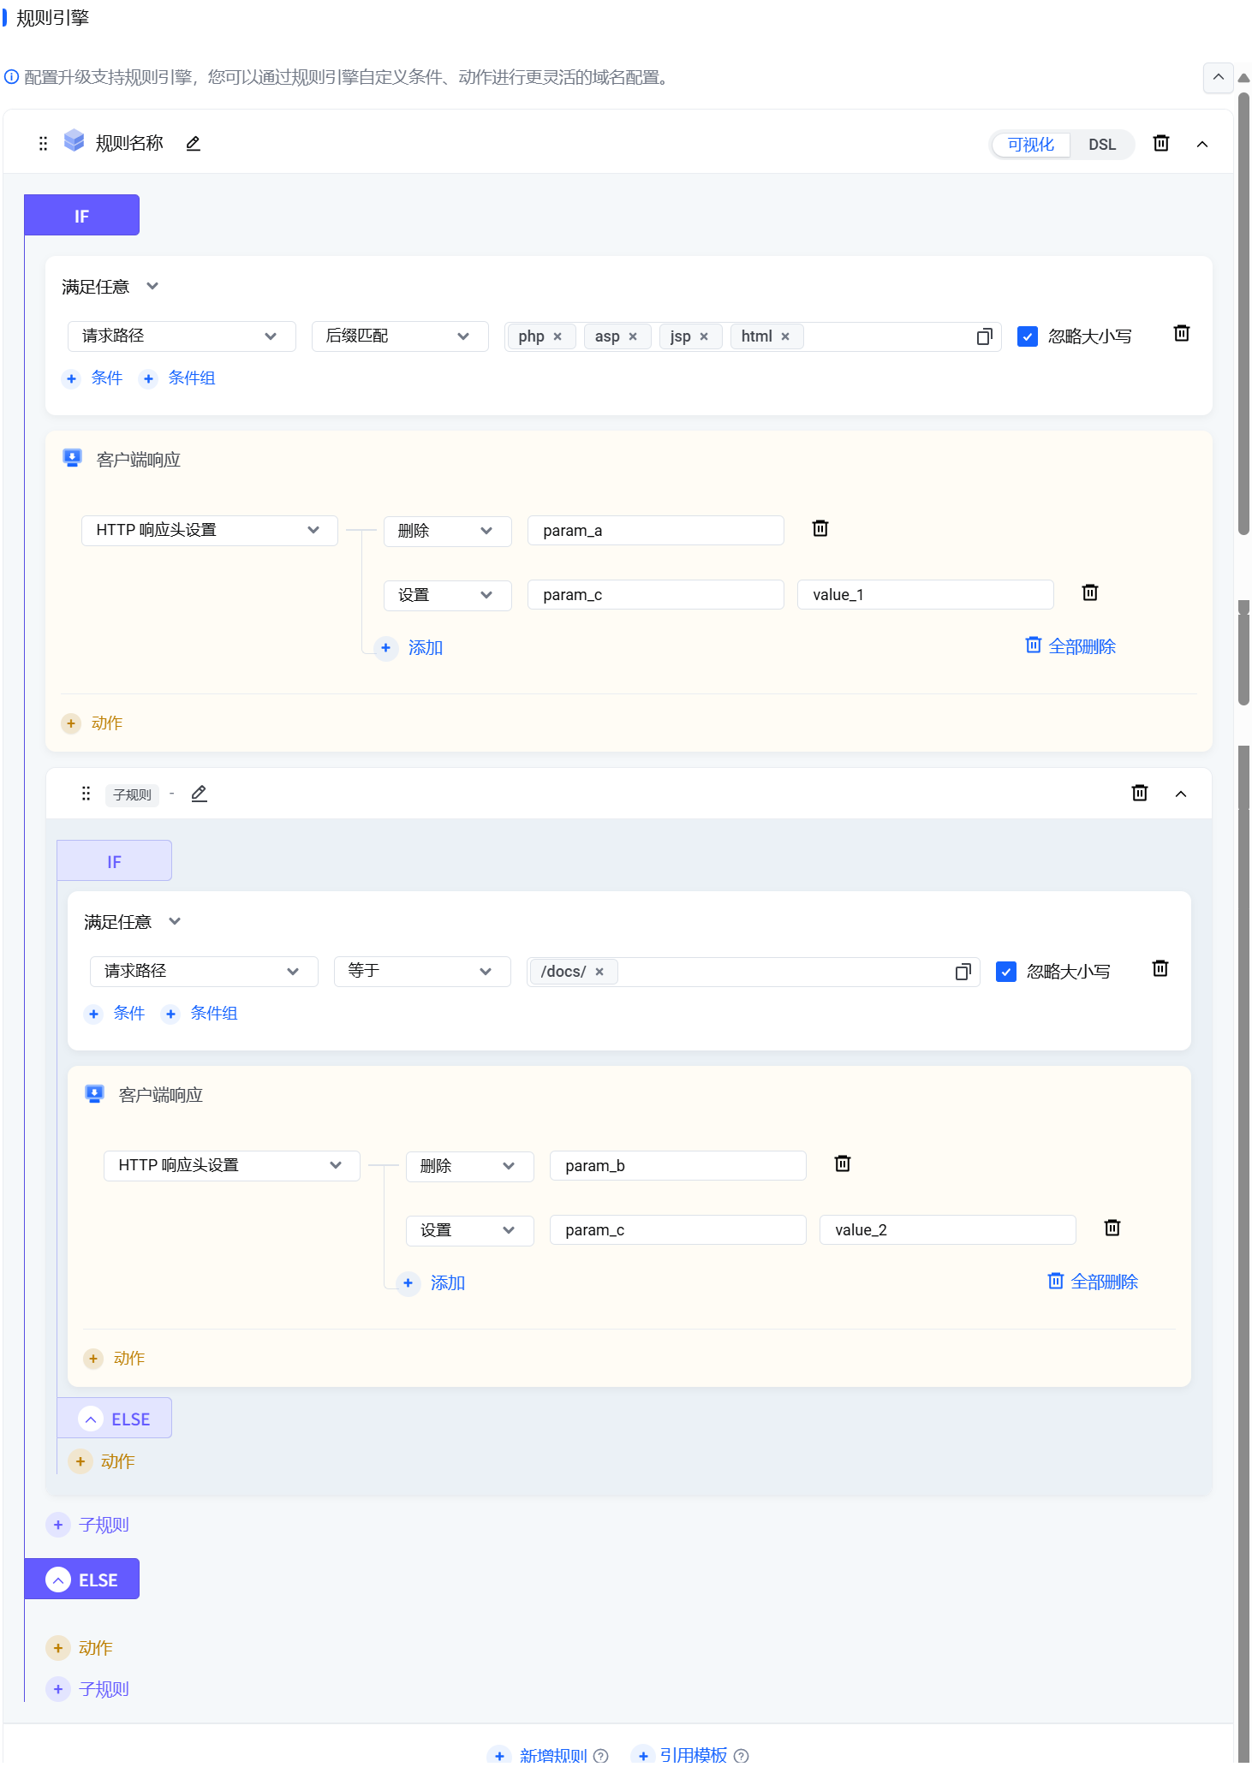Delete the param_a response header row
The height and width of the screenshot is (1767, 1252).
tap(820, 529)
